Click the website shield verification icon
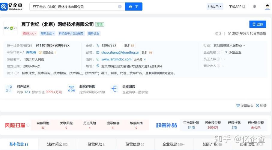 [x=98, y=59]
